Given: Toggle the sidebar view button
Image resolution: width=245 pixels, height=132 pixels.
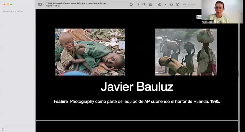Looking at the screenshot, I should click(x=40, y=4).
